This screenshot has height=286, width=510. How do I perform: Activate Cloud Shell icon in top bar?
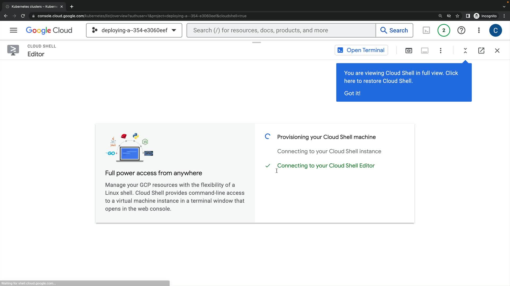coord(426,30)
